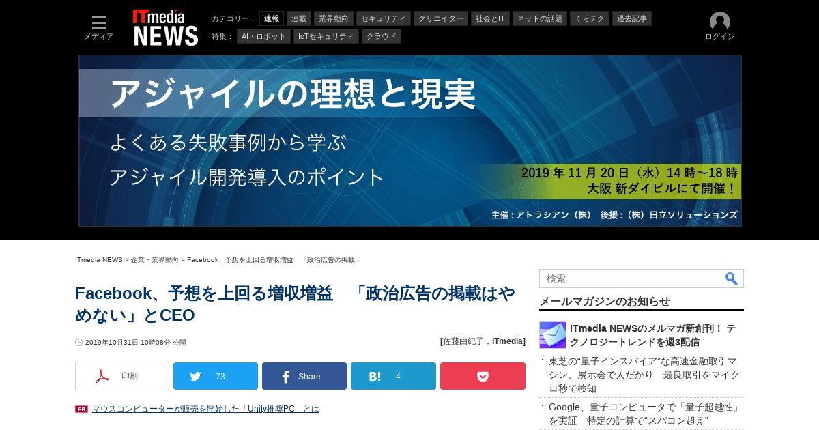The width and height of the screenshot is (819, 430).
Task: Focus the 検索 search input field
Action: (x=631, y=278)
